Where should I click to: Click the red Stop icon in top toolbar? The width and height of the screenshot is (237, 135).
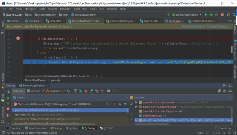pyautogui.click(x=222, y=15)
